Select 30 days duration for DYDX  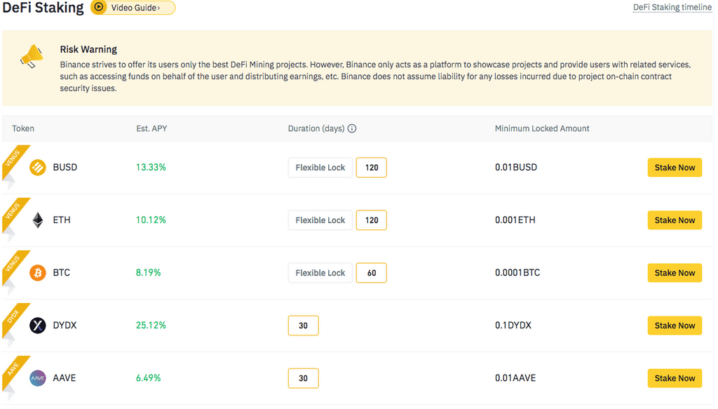(303, 326)
